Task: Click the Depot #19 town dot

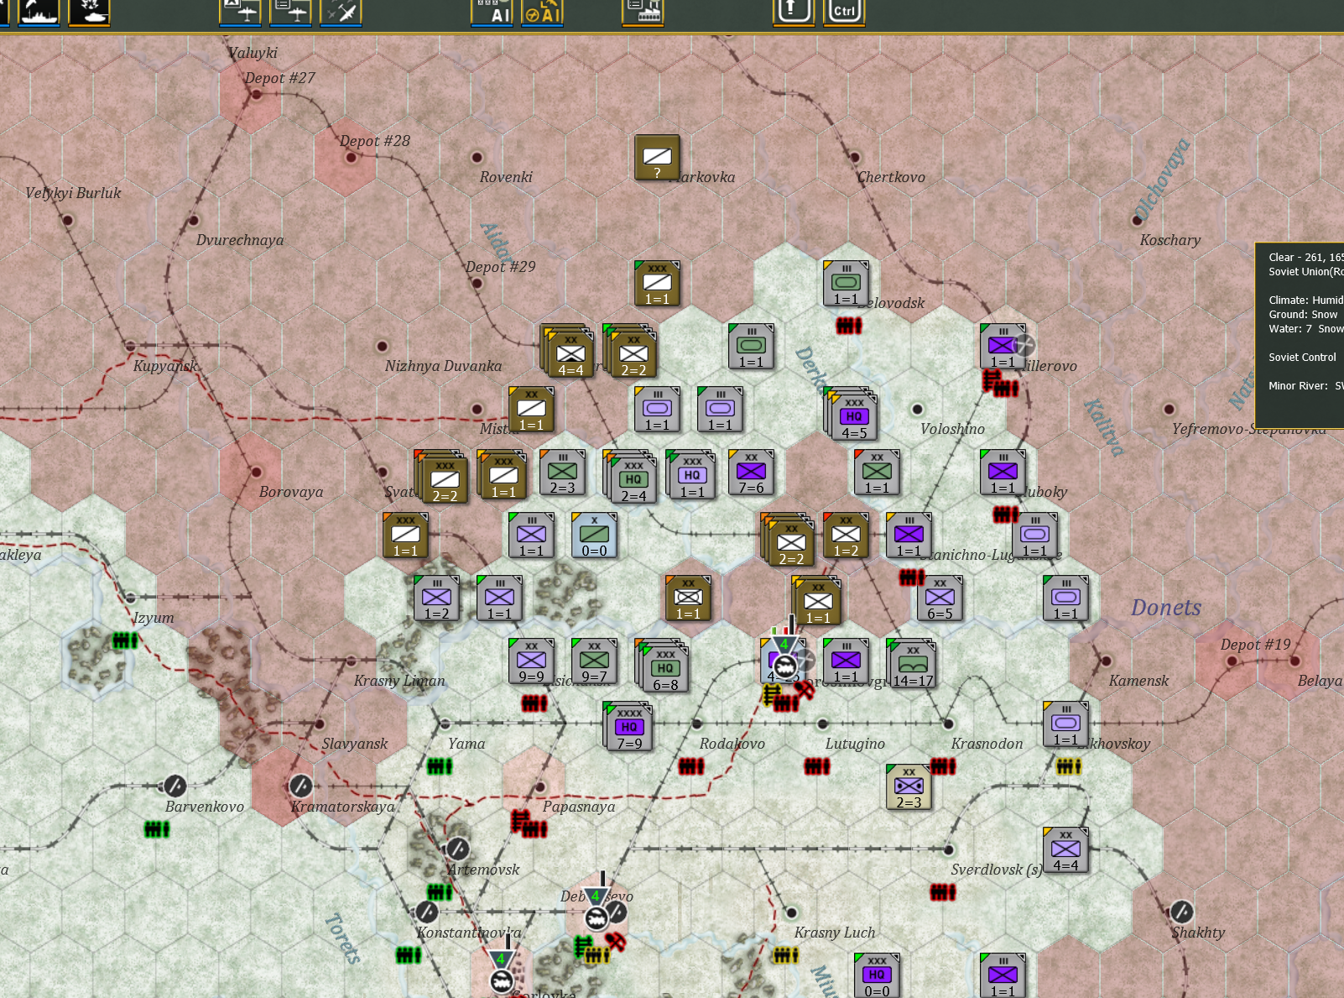Action: tap(1232, 661)
